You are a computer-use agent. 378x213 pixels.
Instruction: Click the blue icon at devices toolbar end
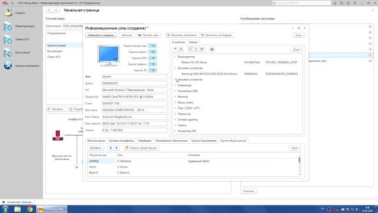[x=212, y=49]
